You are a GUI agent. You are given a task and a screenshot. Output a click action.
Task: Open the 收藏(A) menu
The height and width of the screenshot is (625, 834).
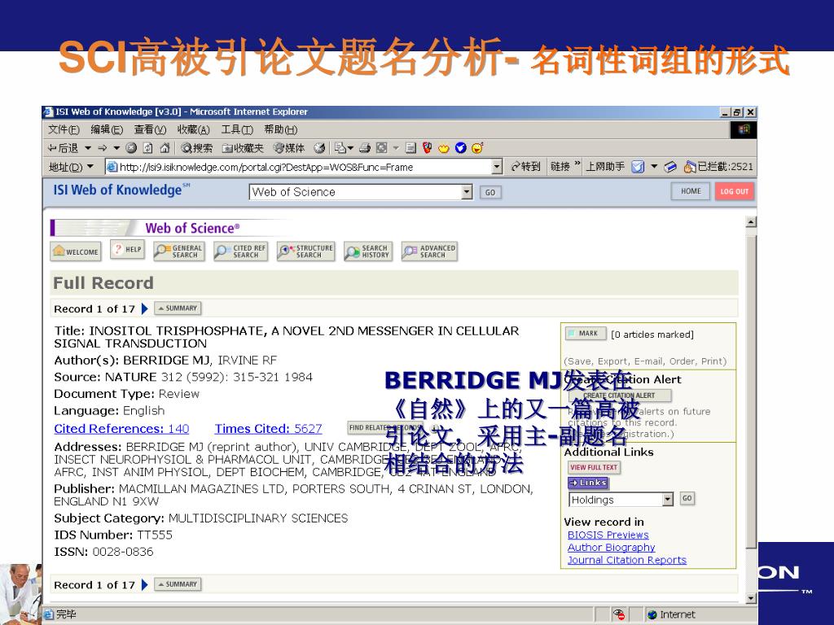(x=193, y=129)
